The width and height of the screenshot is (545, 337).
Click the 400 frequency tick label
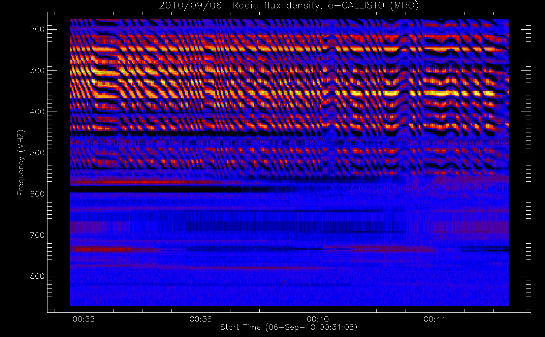tap(37, 112)
